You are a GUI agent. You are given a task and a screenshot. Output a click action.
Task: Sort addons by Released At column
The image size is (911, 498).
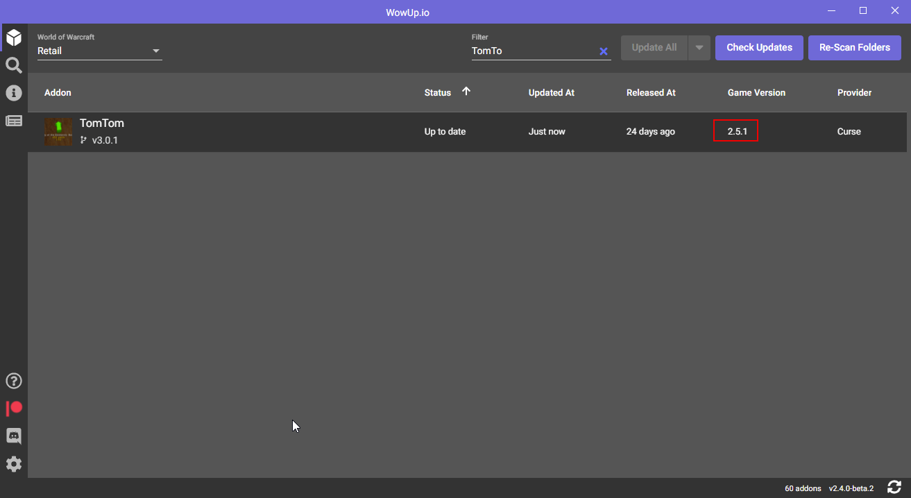coord(650,92)
